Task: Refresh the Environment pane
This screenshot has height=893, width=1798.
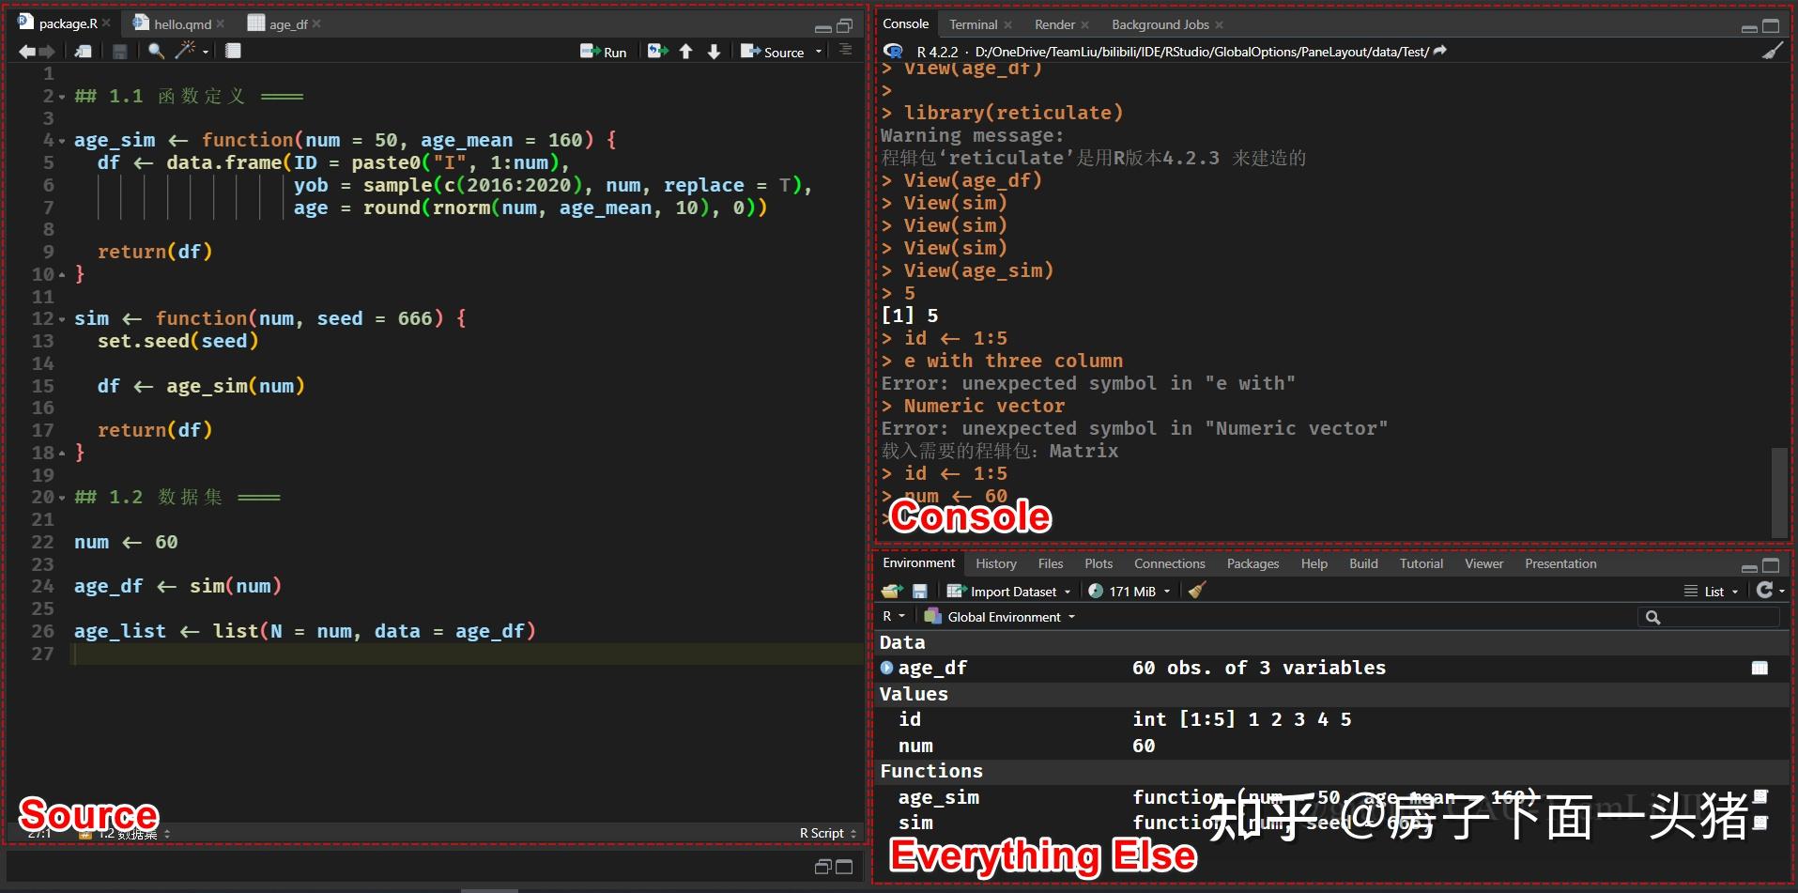Action: (x=1764, y=591)
